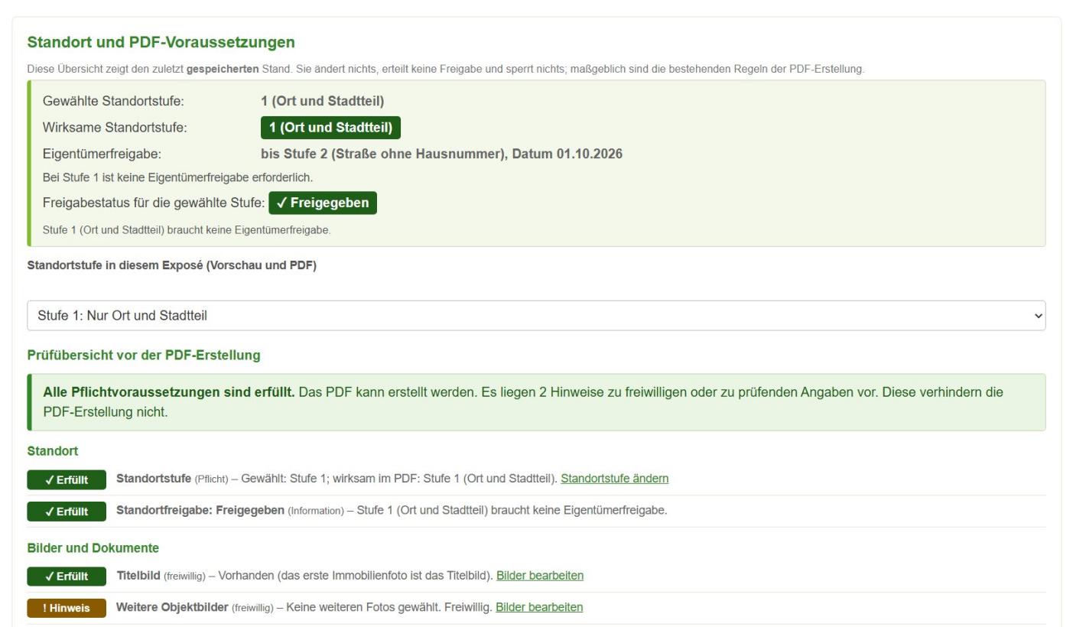The height and width of the screenshot is (627, 1073).
Task: Click the bold "Standortfreigabe: Freigegeben" text
Action: coord(200,511)
